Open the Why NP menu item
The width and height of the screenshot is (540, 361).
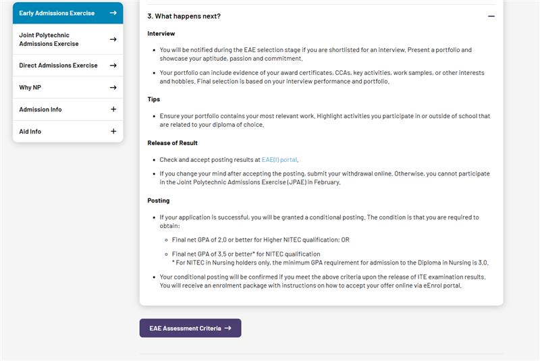pyautogui.click(x=30, y=88)
